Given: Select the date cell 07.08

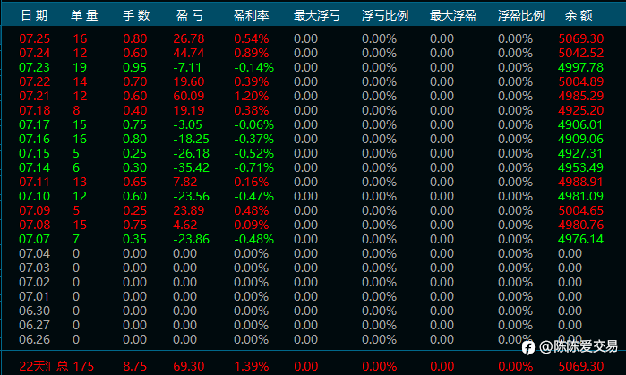Looking at the screenshot, I should pos(35,225).
